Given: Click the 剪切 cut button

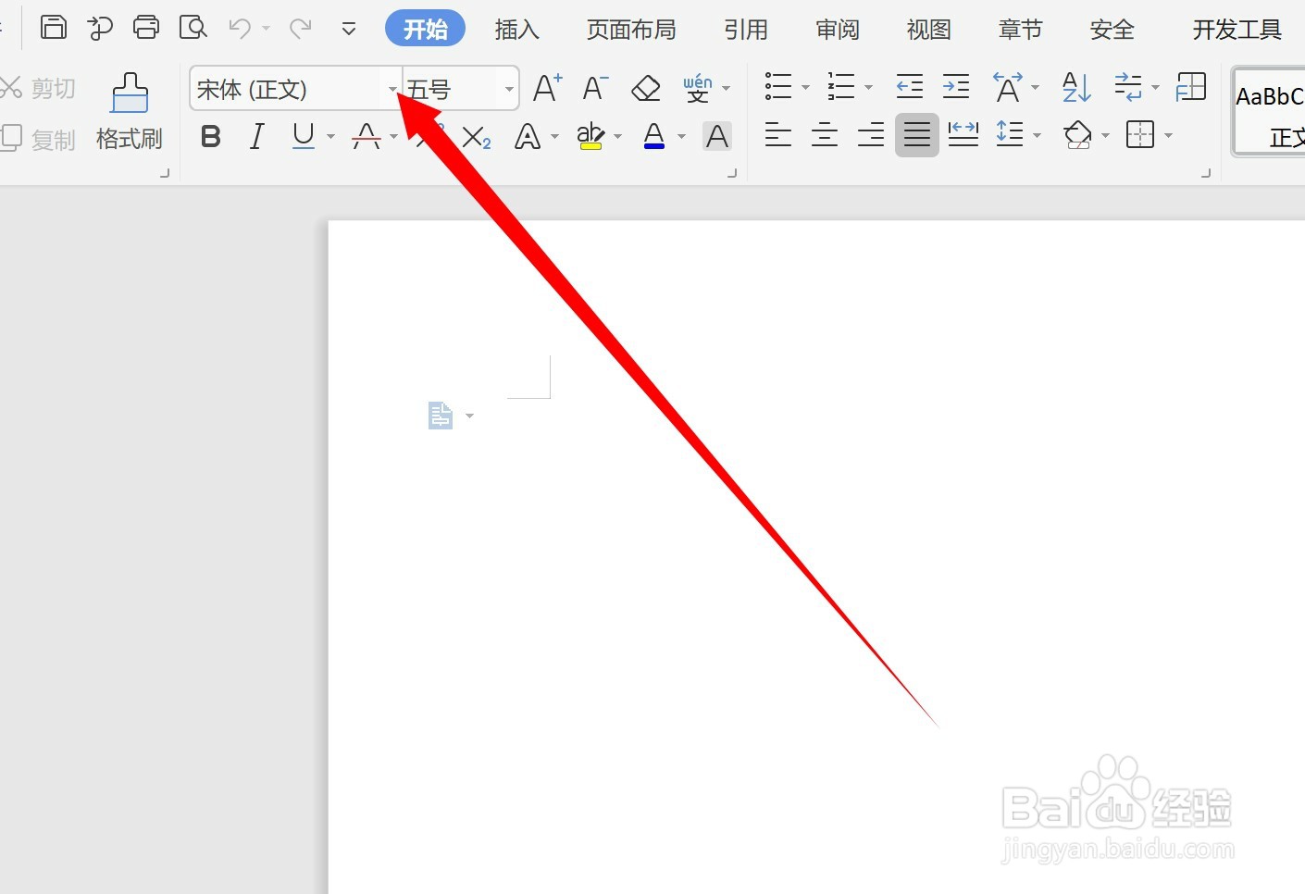Looking at the screenshot, I should (x=38, y=89).
